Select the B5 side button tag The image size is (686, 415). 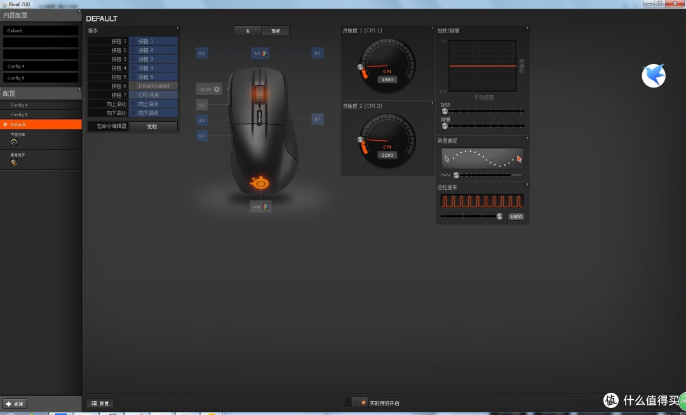point(202,120)
